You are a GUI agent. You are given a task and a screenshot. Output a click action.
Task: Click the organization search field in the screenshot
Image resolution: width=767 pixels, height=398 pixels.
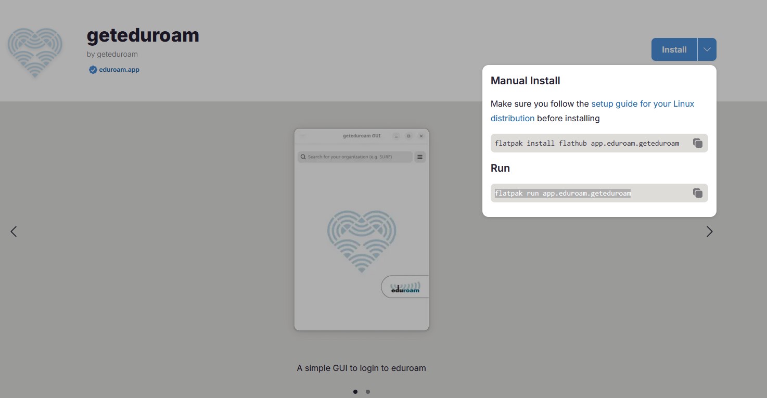coord(355,157)
